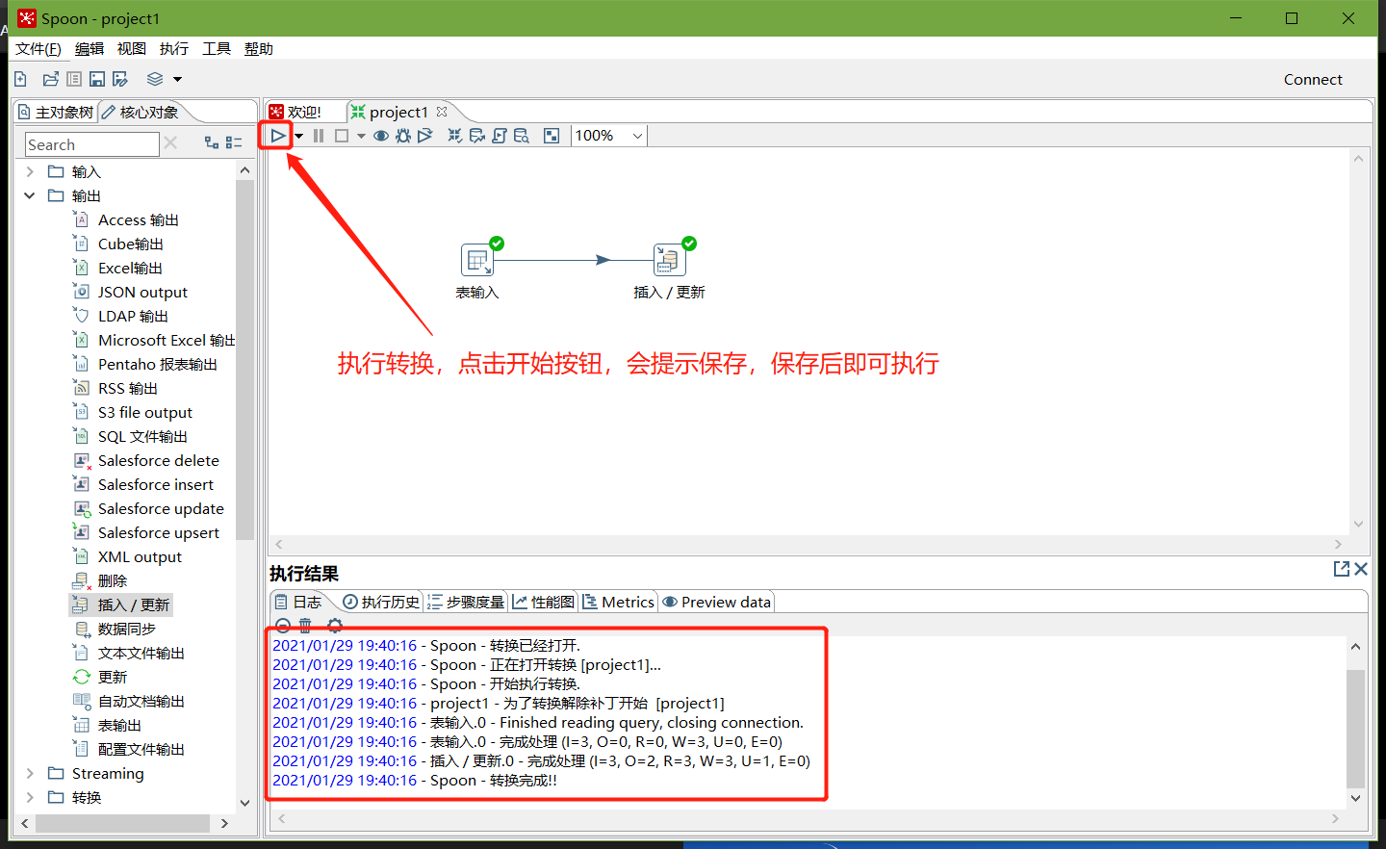Open the 执行 menu

(x=174, y=49)
